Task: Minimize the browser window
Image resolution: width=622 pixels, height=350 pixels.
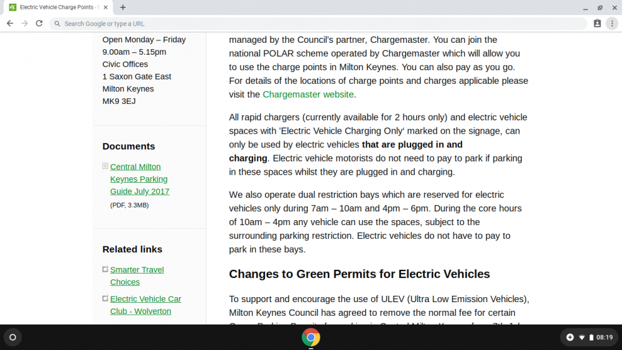Action: coord(585,7)
